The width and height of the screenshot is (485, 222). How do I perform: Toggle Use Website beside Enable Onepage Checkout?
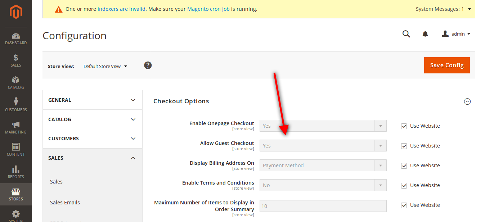pyautogui.click(x=404, y=126)
